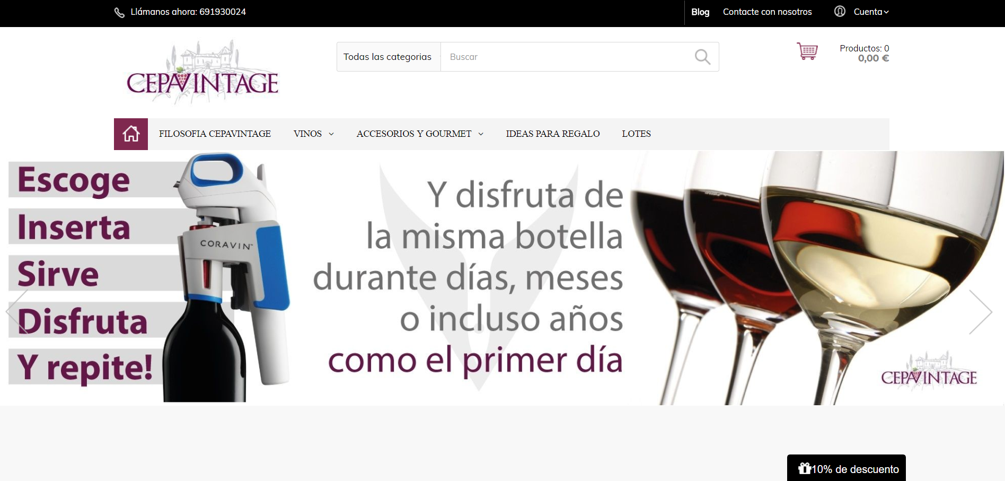Expand the Cuenta account dropdown
This screenshot has width=1005, height=481.
point(871,12)
